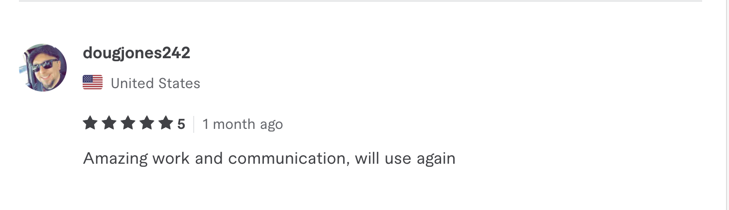Click the United States flag icon
The image size is (729, 210).
click(x=93, y=83)
